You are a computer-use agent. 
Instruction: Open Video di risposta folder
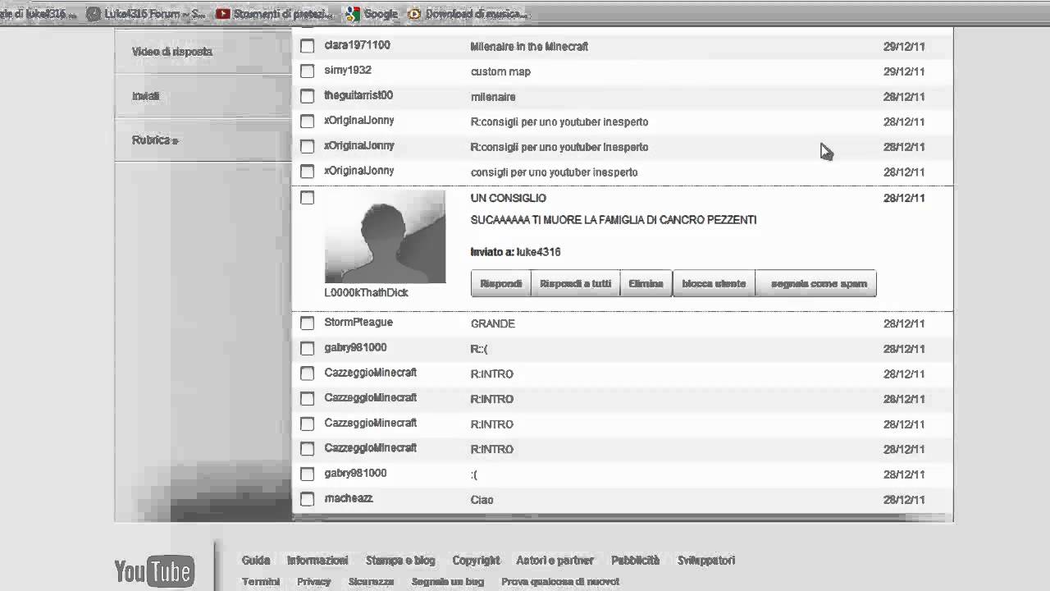click(172, 52)
